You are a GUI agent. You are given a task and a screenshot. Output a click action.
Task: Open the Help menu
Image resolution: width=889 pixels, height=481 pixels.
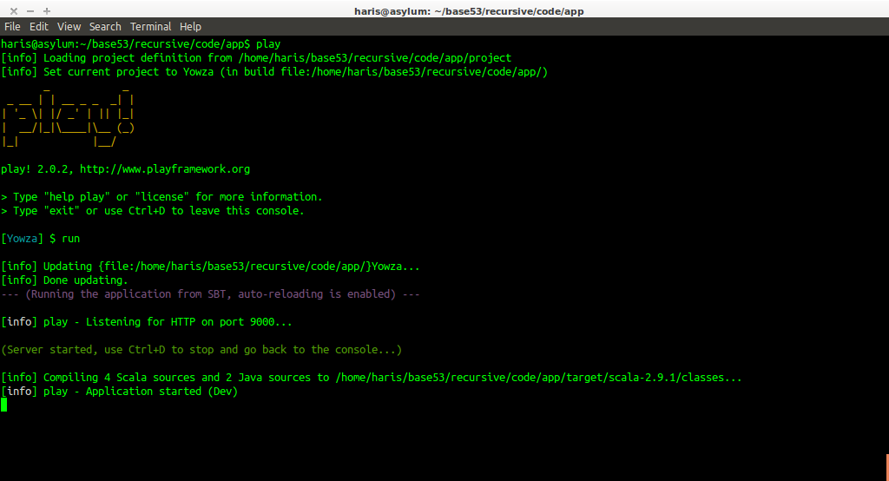(190, 27)
